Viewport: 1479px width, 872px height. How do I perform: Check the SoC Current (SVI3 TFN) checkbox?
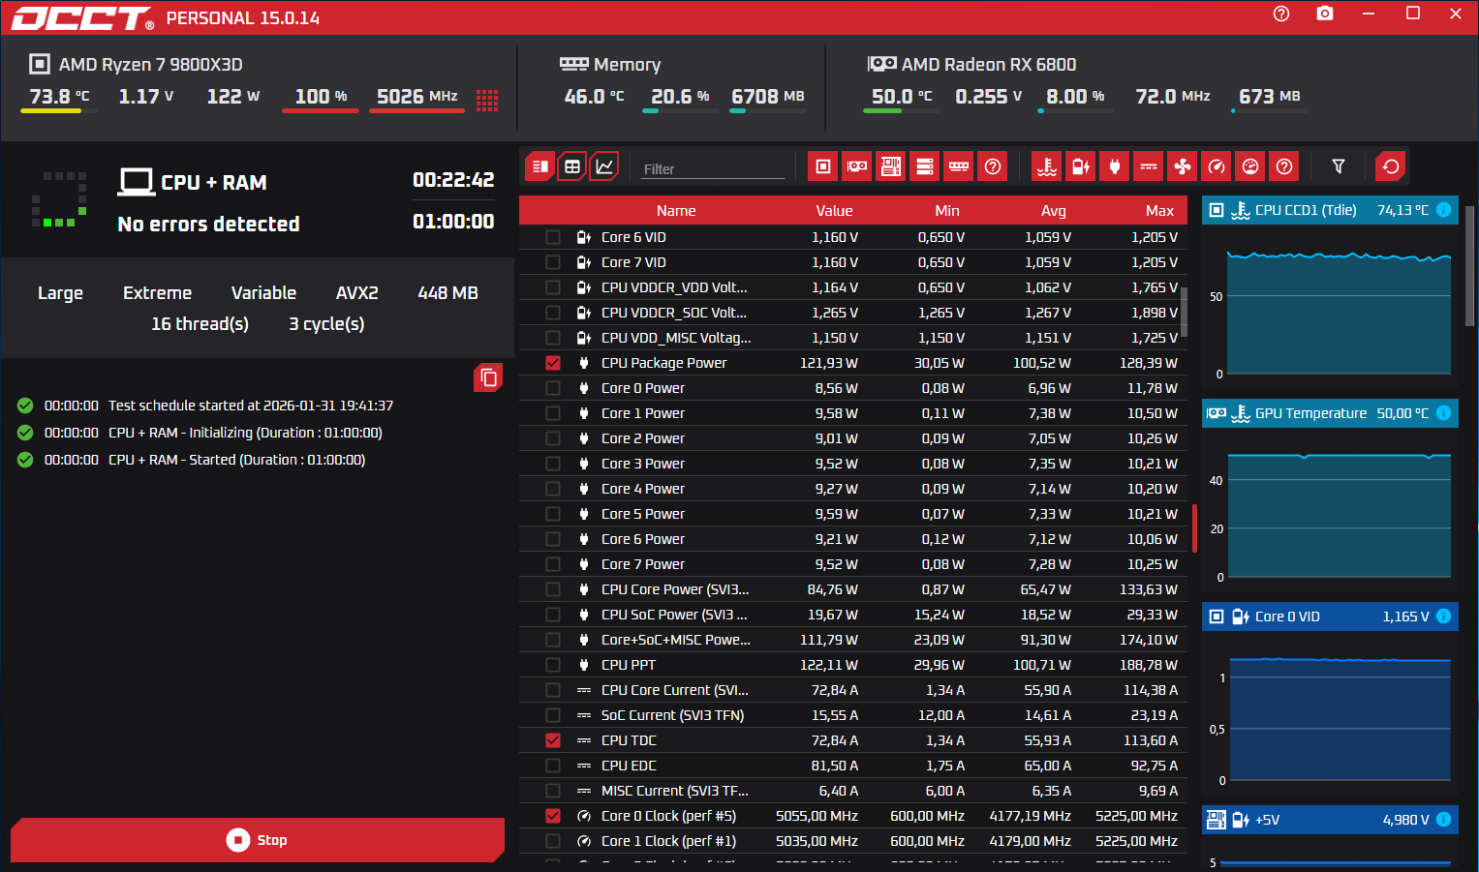[553, 715]
